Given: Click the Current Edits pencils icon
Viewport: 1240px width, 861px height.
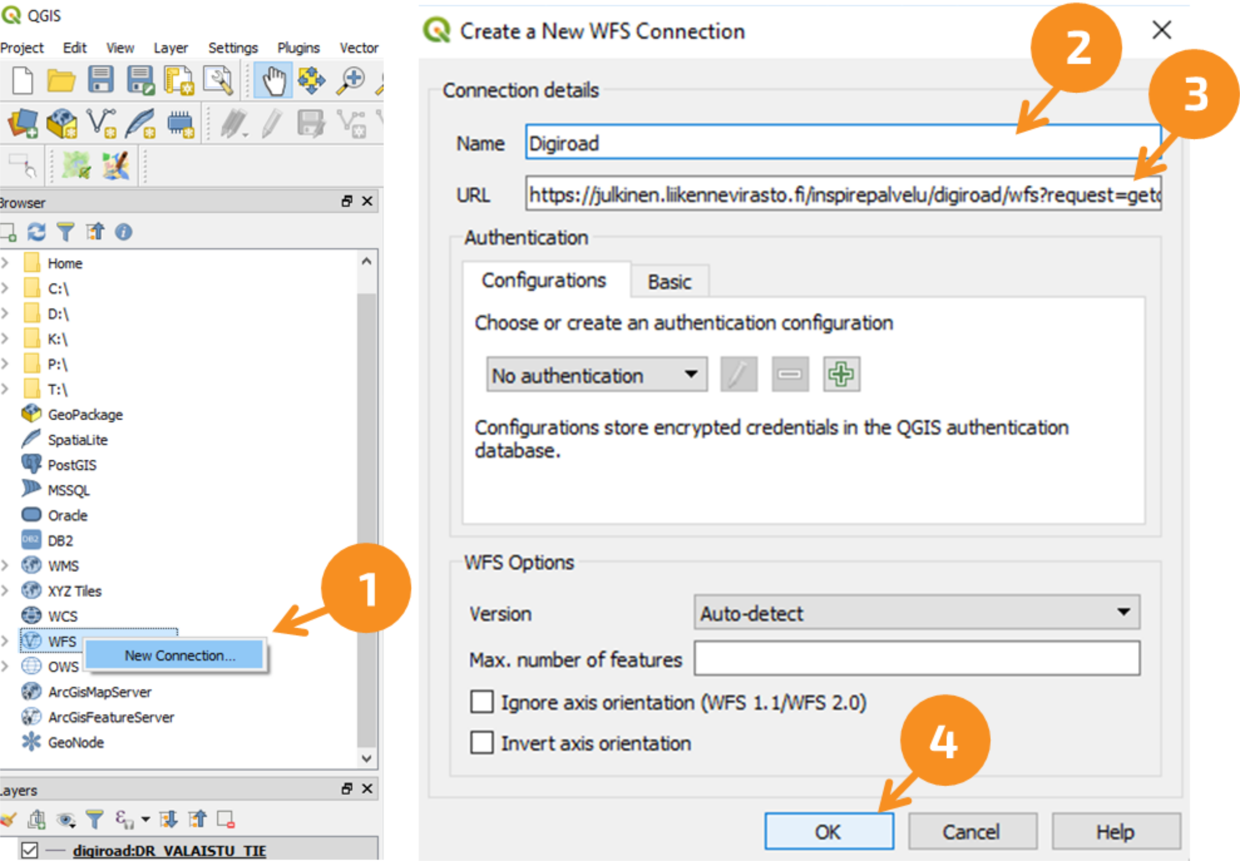Looking at the screenshot, I should pyautogui.click(x=234, y=124).
